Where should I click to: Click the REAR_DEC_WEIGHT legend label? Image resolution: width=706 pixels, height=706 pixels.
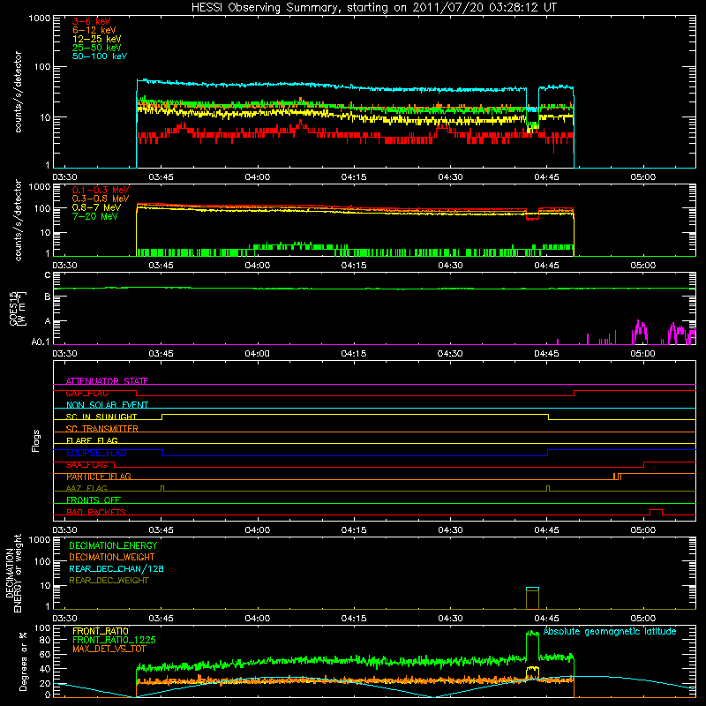click(109, 581)
